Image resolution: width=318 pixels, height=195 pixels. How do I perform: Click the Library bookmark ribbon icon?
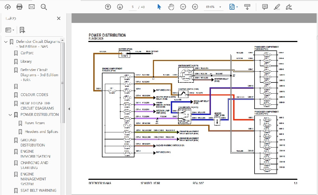pos(16,62)
